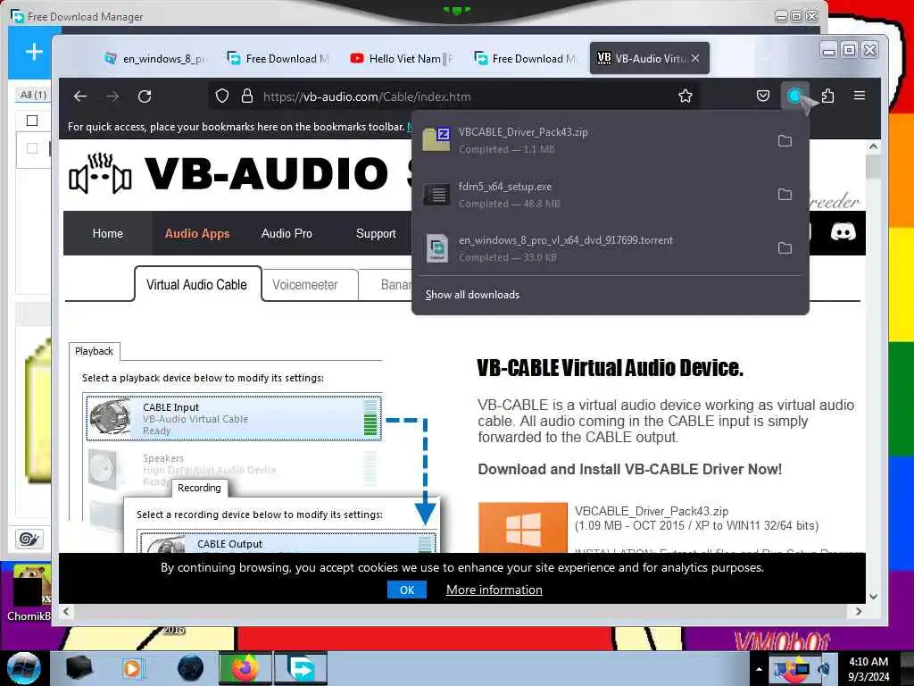Open the Audio Pro menu
Image resolution: width=914 pixels, height=686 pixels.
pyautogui.click(x=287, y=233)
